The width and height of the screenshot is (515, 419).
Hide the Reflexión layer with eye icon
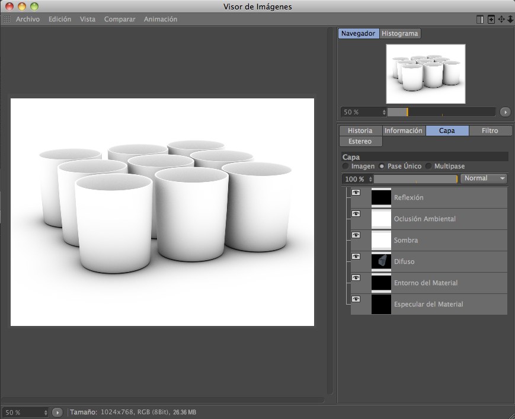(x=356, y=193)
